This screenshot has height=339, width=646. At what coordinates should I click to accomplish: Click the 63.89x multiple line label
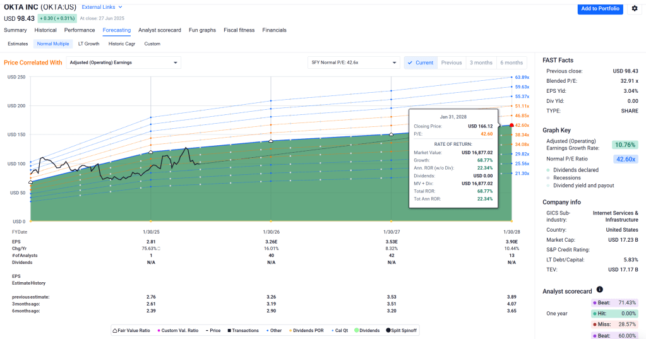point(522,77)
